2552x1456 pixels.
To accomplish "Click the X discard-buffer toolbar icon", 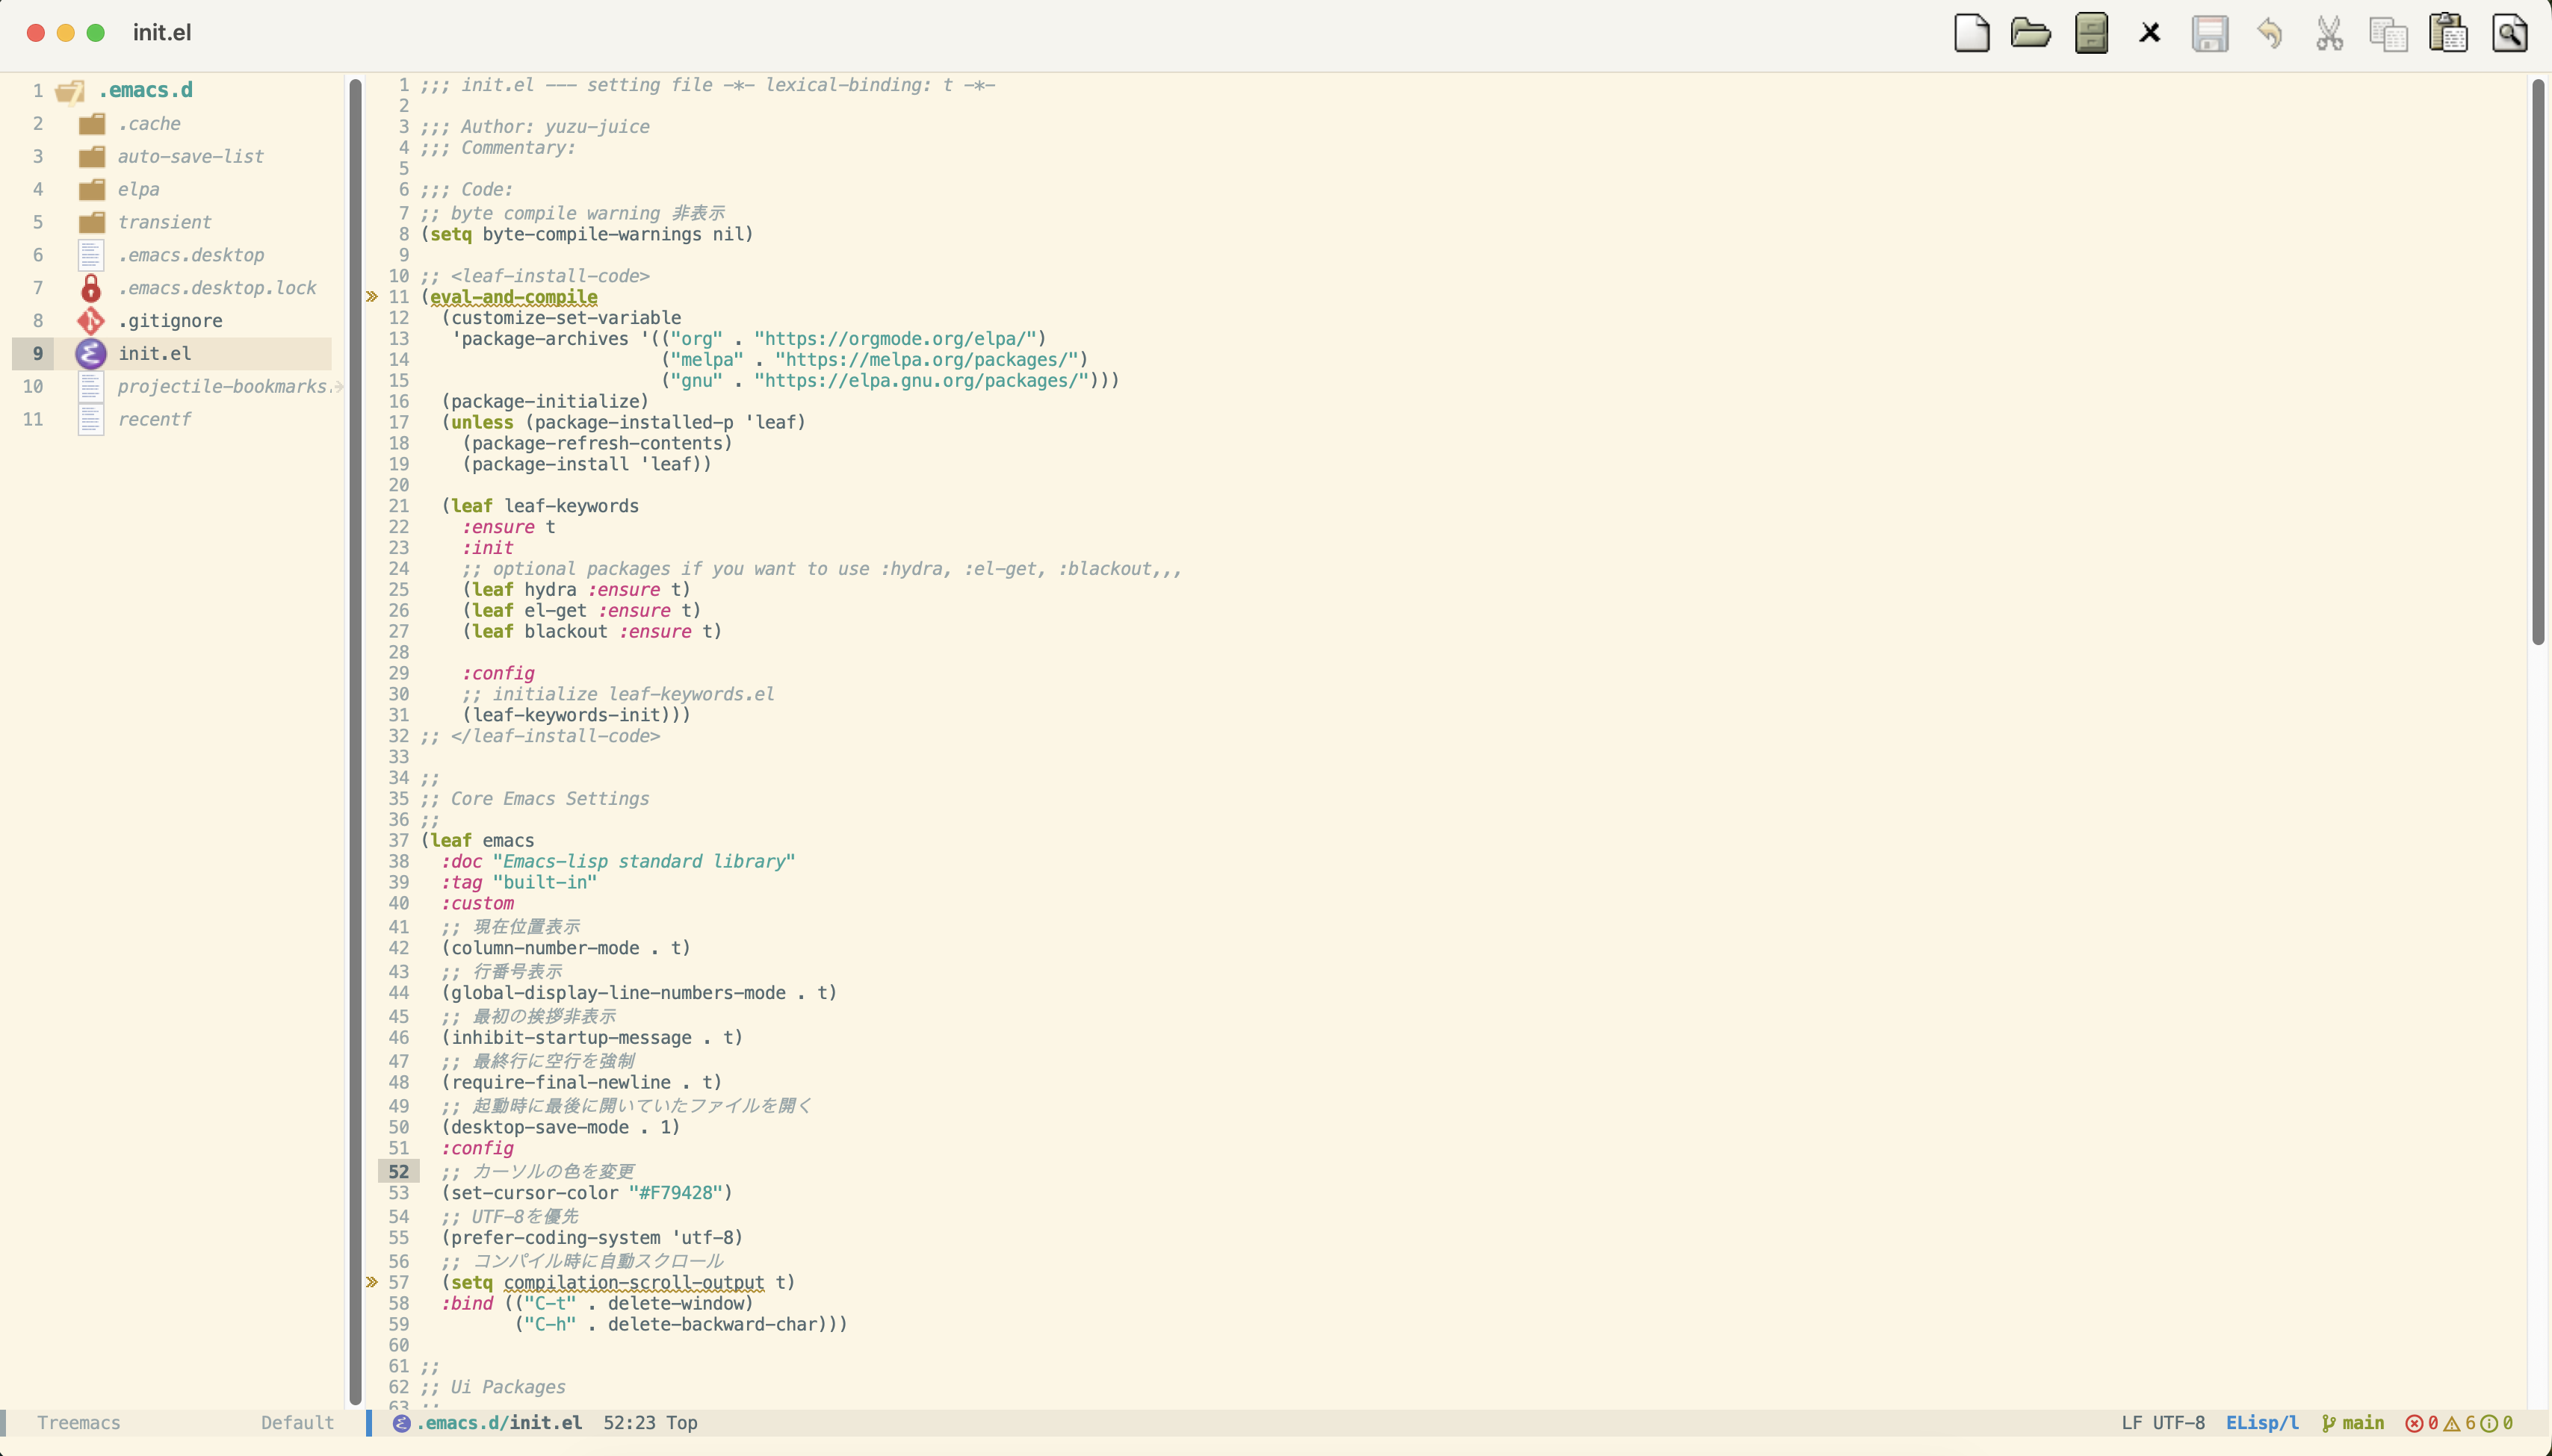I will pos(2150,33).
